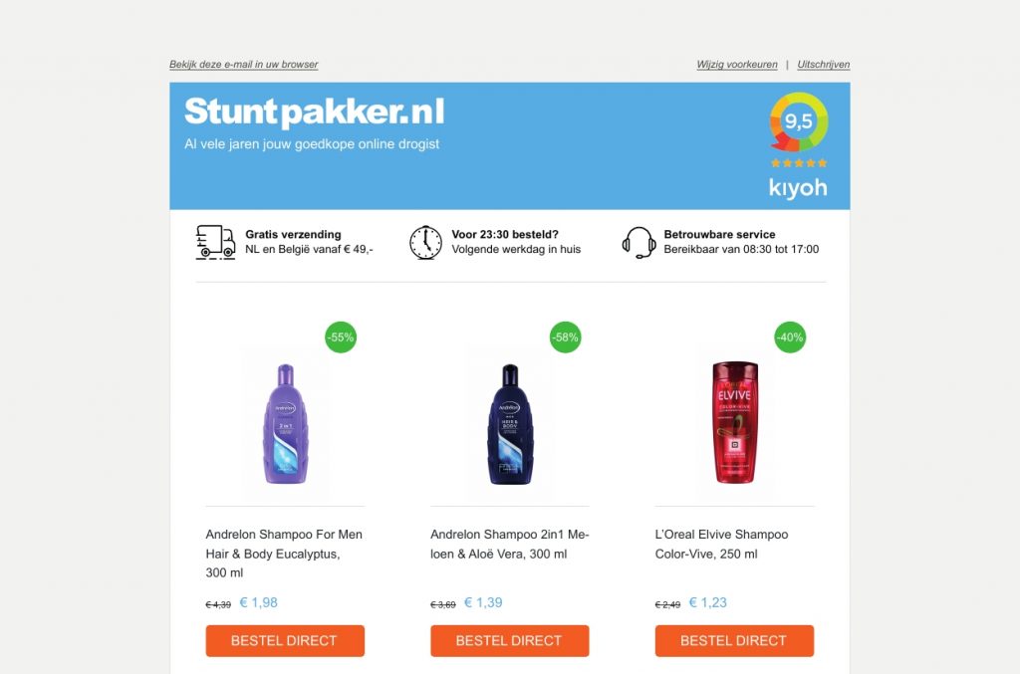Click the delivery truck icon
The image size is (1020, 674).
coord(215,243)
